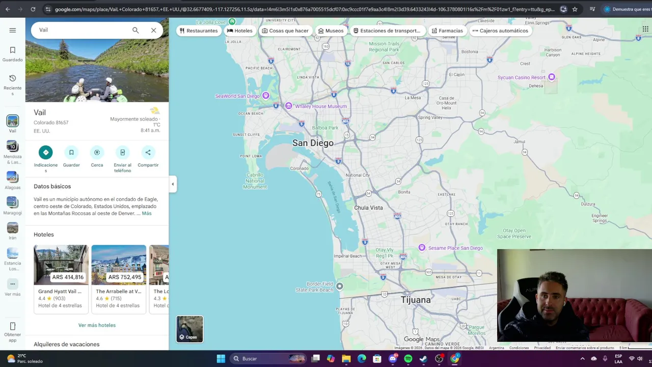Click the search magnifier icon

pos(135,30)
